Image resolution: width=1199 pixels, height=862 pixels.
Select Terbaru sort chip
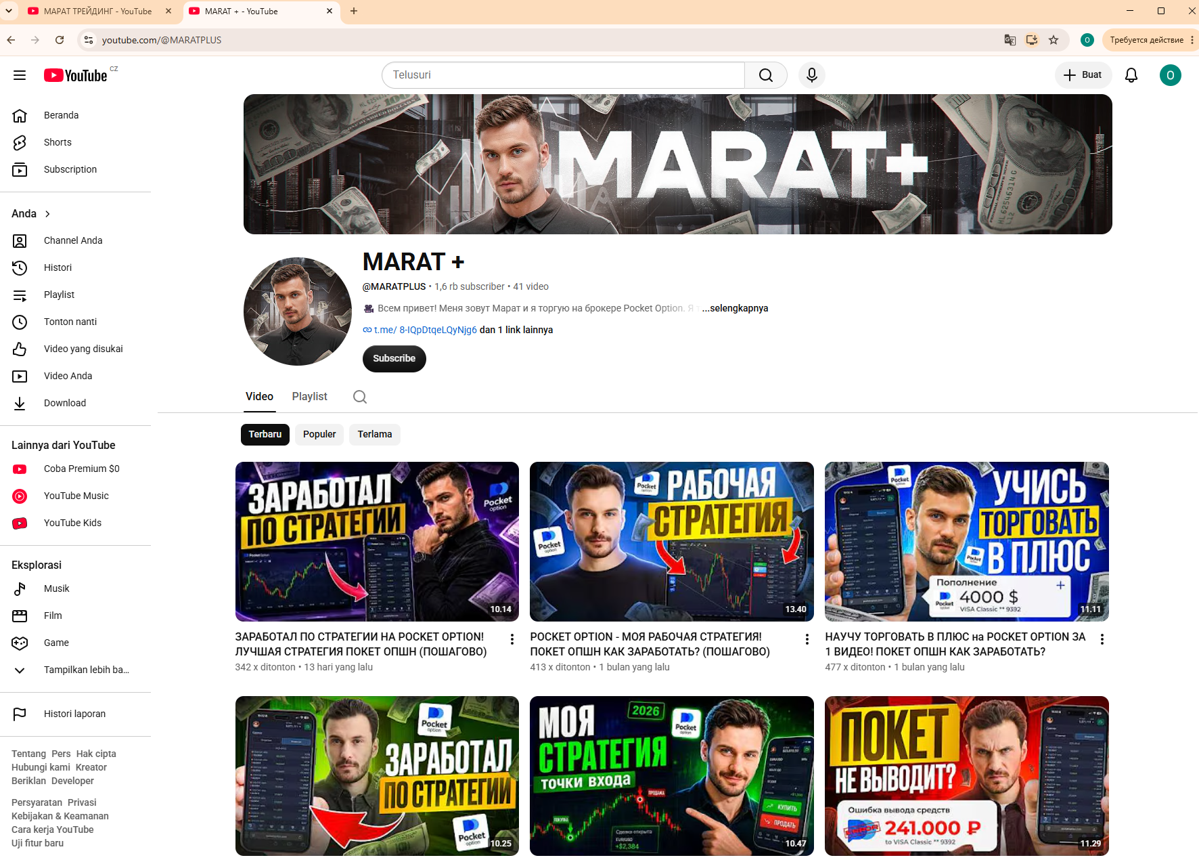click(x=265, y=435)
